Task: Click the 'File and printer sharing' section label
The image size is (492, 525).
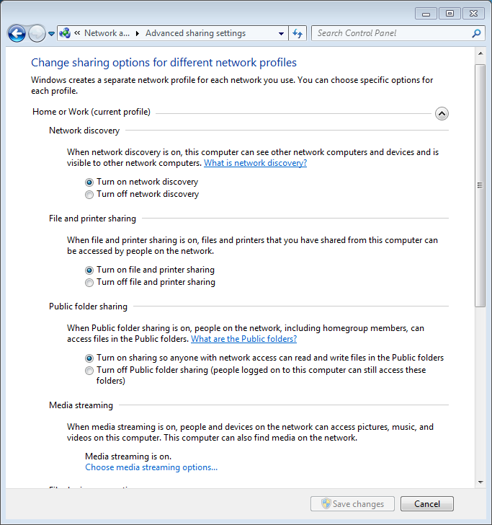Action: tap(92, 219)
